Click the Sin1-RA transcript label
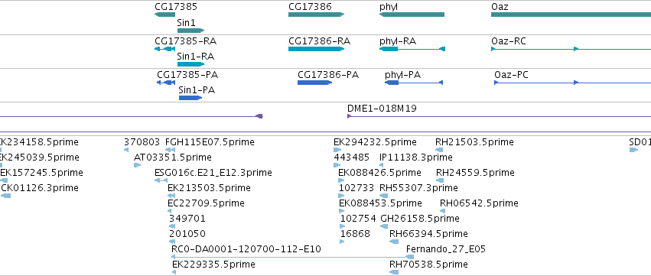Image resolution: width=651 pixels, height=276 pixels. point(196,57)
